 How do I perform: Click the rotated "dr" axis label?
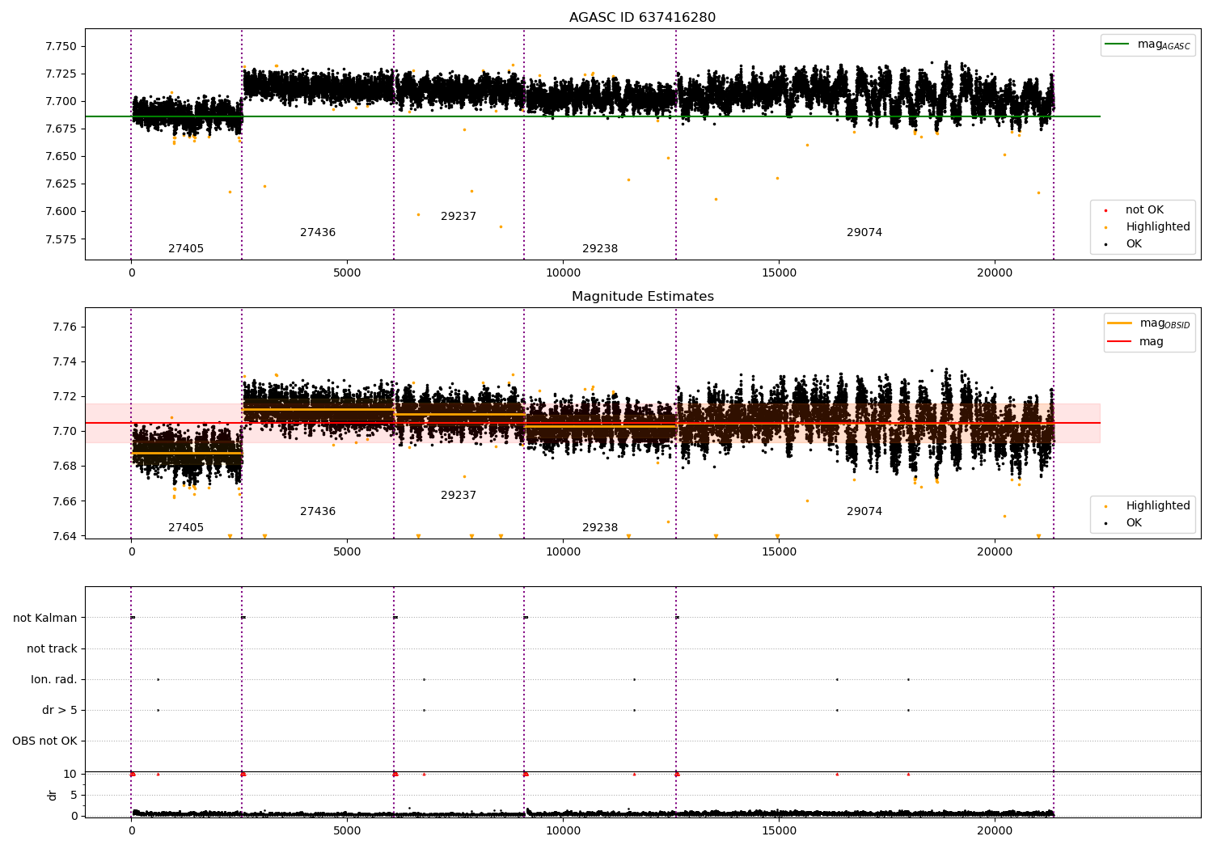pos(53,795)
